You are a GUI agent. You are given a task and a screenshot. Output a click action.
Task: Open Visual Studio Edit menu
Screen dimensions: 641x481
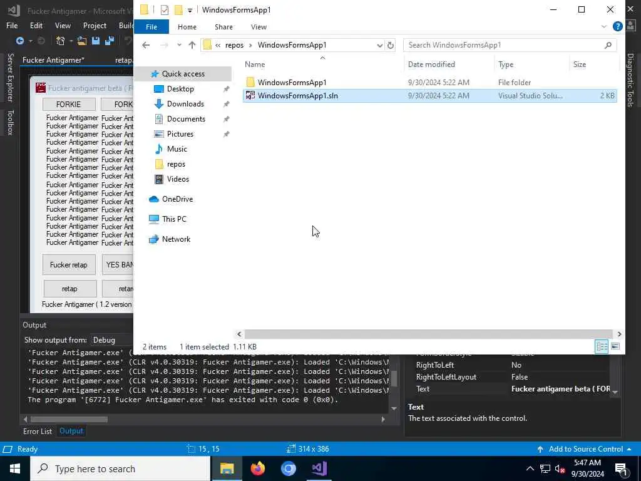coord(36,25)
